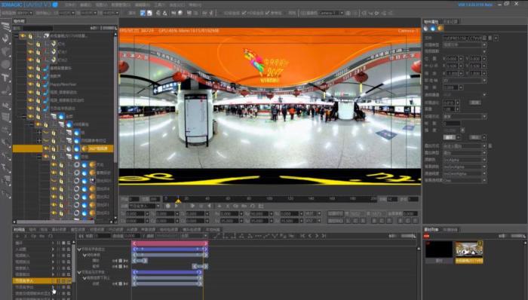Viewport: 528px width, 300px height.
Task: Click the round record button under the timeline ruler
Action: 167,206
